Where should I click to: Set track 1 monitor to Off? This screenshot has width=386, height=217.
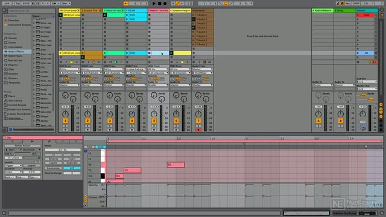74,79
